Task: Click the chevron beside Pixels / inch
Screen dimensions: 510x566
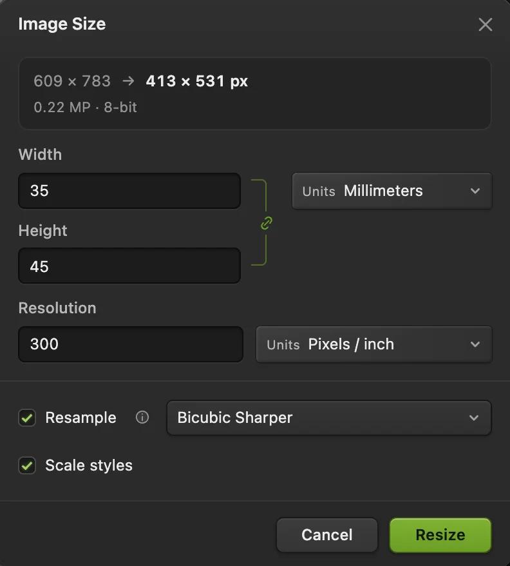Action: [475, 344]
